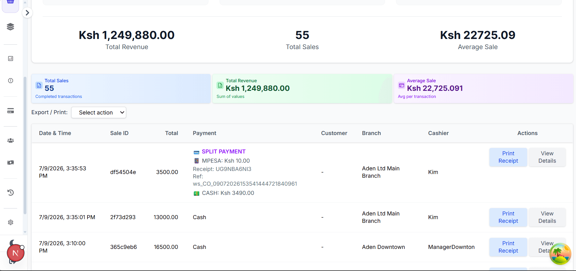This screenshot has height=271, width=576.
Task: Click the Payment column header
Action: (204, 133)
